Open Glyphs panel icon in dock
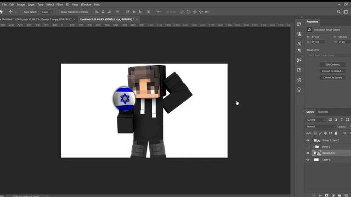This screenshot has width=351, height=197. tap(299, 80)
